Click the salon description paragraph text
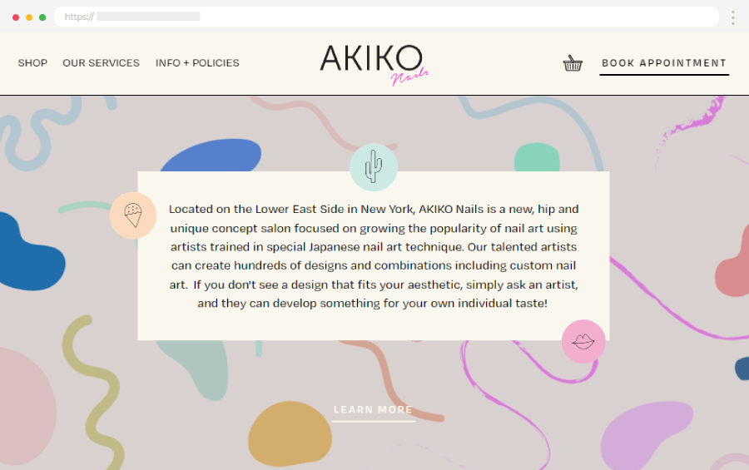This screenshot has height=470, width=749. coord(374,256)
